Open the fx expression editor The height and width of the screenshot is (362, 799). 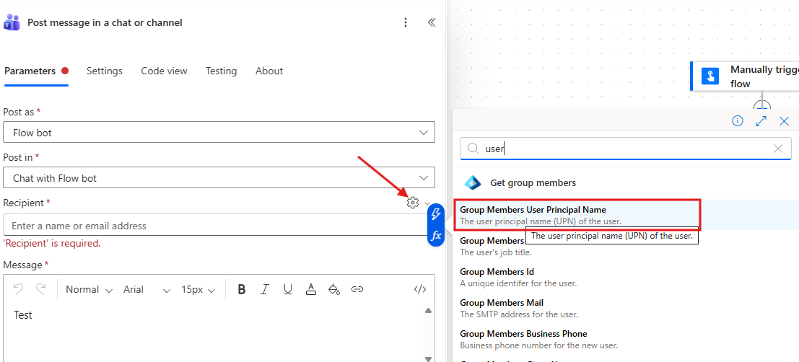pyautogui.click(x=436, y=236)
